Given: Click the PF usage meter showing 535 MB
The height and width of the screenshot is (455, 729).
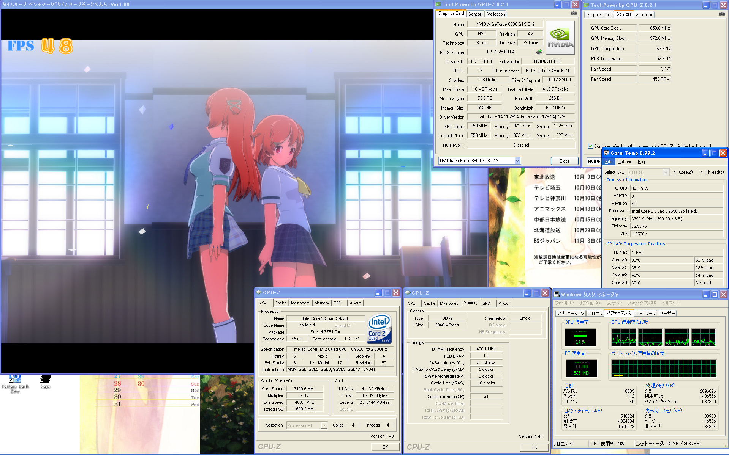Looking at the screenshot, I should [581, 368].
